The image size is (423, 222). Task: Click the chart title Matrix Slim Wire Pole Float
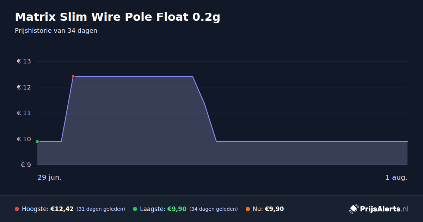coord(117,17)
